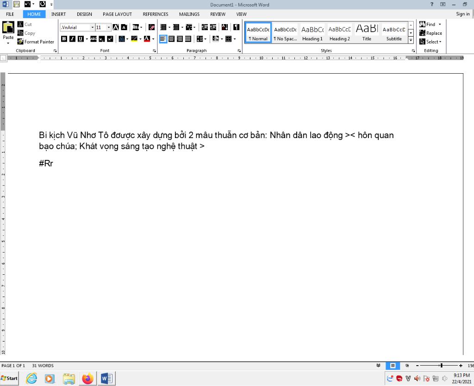Open the Clipboard pane launcher
The image size is (474, 386).
55,51
